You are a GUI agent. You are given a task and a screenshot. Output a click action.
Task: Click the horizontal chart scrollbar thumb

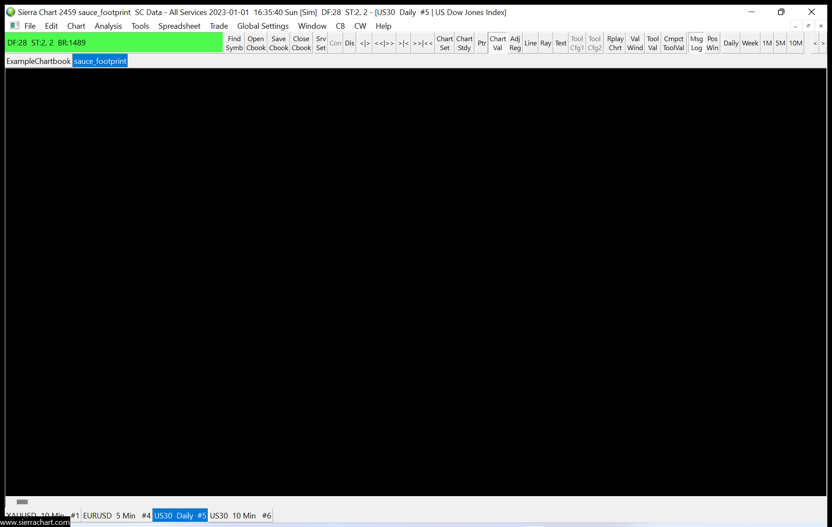(x=22, y=502)
